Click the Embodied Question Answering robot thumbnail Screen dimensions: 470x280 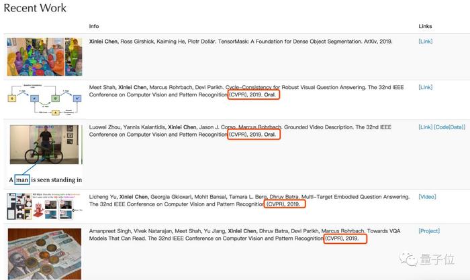point(44,206)
